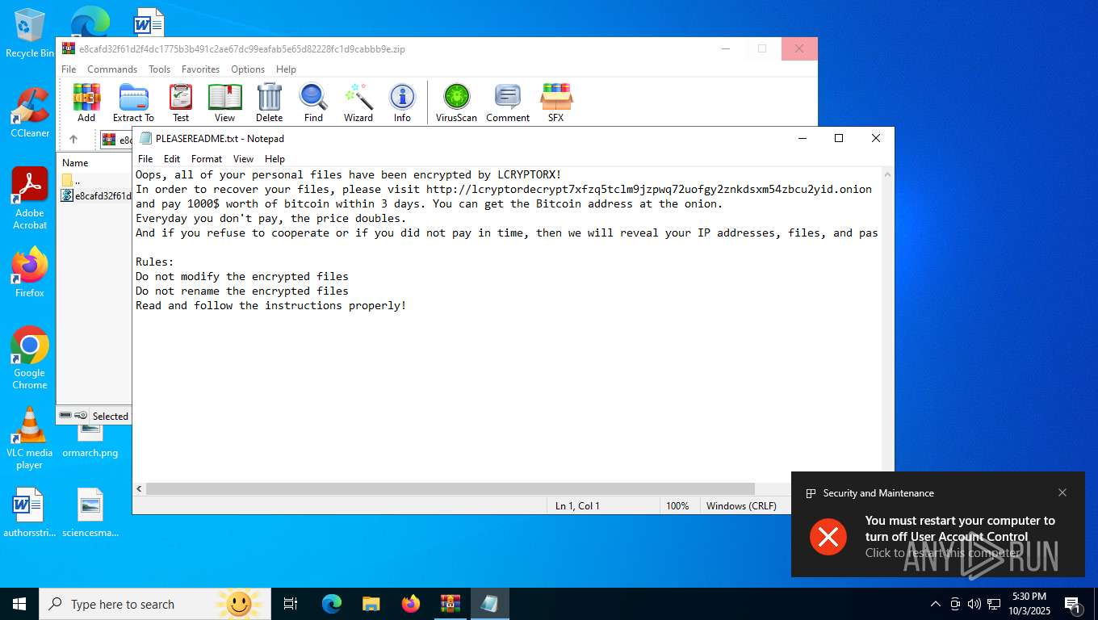Click the Comment toolbar icon
1098x620 pixels.
click(508, 103)
